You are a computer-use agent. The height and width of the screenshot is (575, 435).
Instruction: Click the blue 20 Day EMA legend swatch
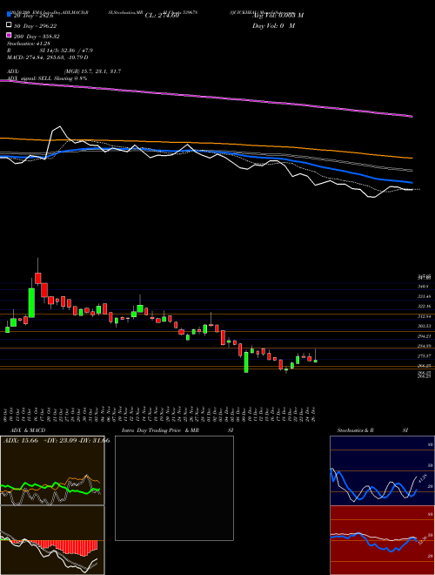[x=10, y=16]
